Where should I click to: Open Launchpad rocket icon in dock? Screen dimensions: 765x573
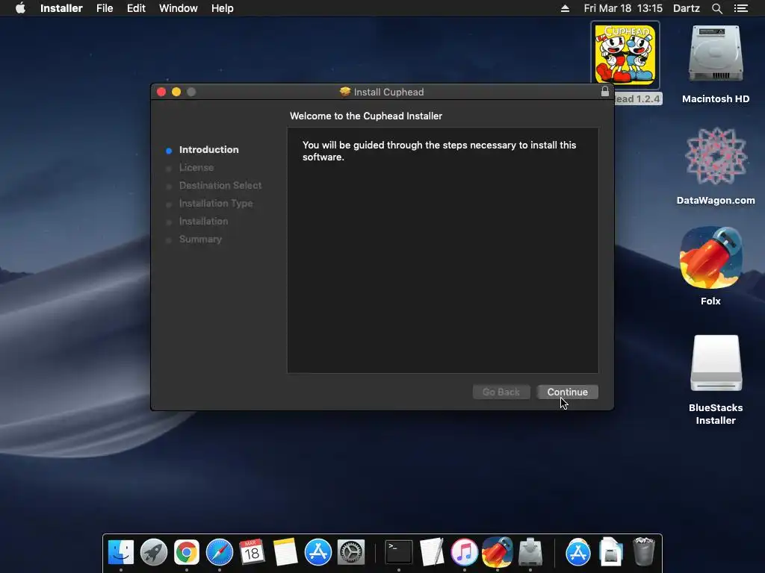(x=154, y=552)
